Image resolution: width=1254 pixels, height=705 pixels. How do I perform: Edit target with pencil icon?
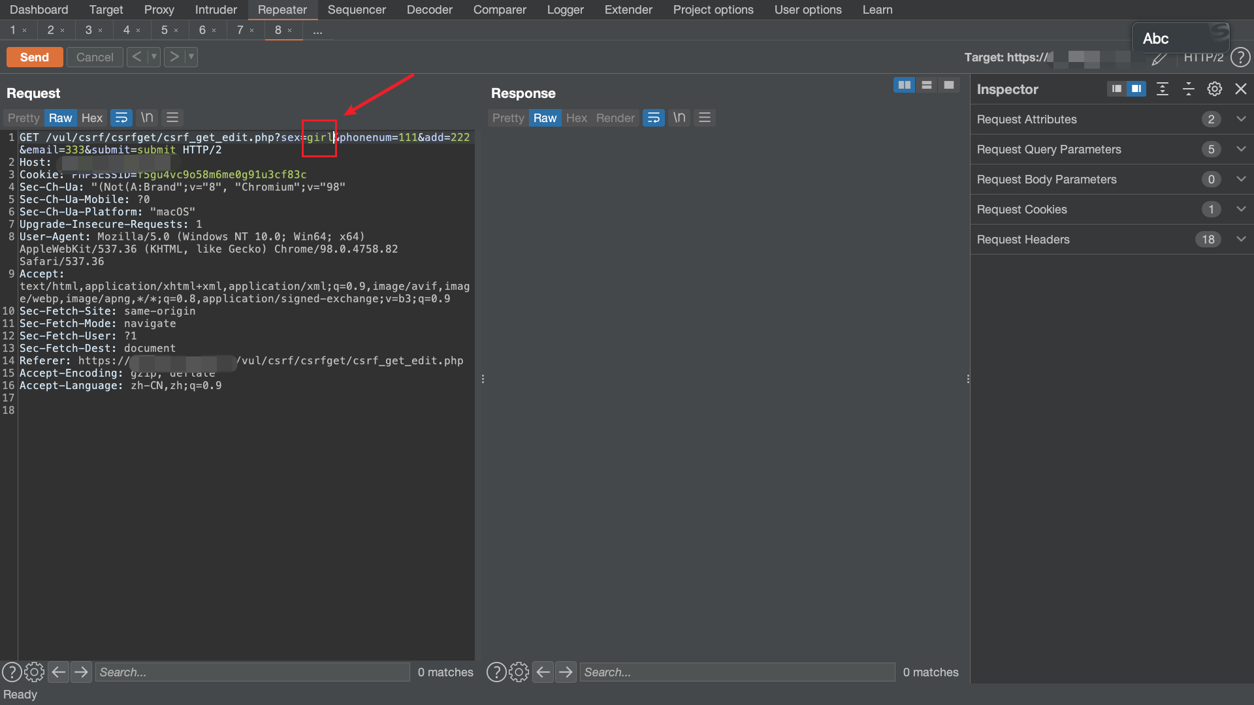pos(1159,59)
